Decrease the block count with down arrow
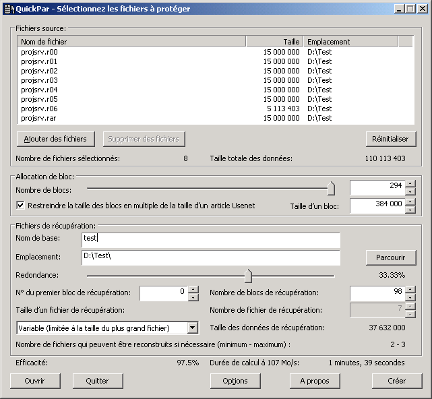432x399 pixels. pyautogui.click(x=410, y=192)
